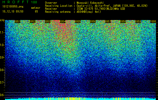Click the 0951 time marker
The height and width of the screenshot is (100, 158).
tap(17, 21)
